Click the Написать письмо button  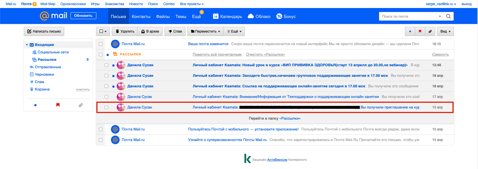[x=44, y=31]
